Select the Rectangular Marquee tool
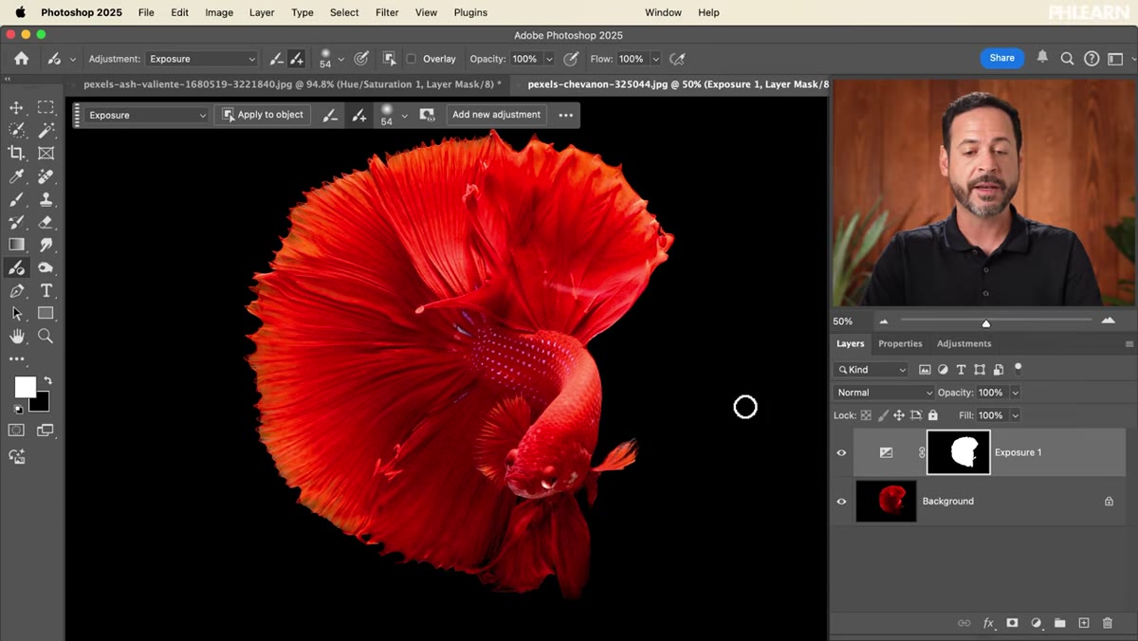 (x=46, y=107)
